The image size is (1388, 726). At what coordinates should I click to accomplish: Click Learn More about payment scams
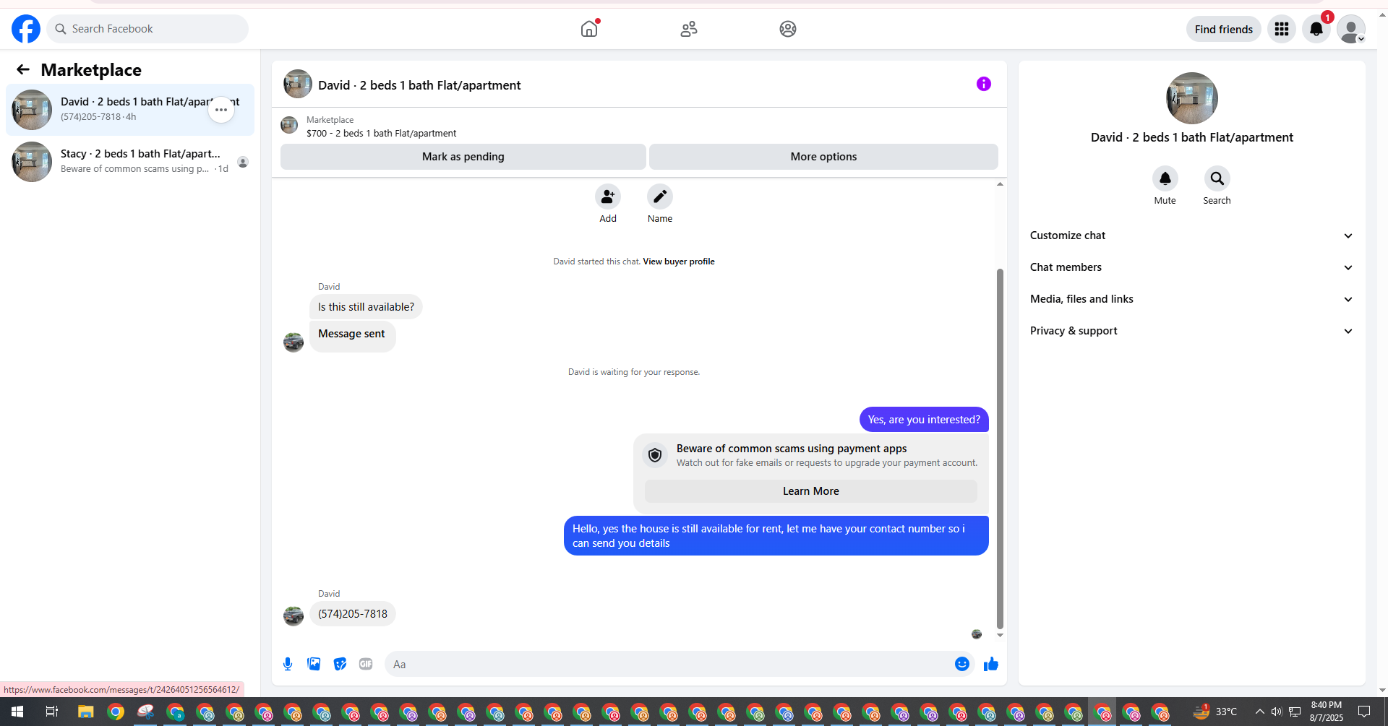(811, 491)
